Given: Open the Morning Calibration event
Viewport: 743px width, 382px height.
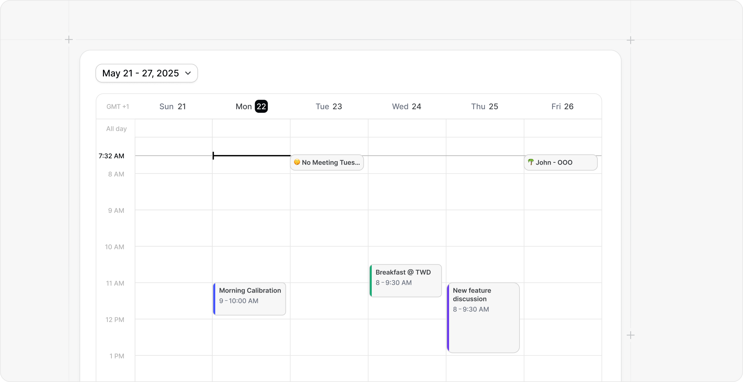Looking at the screenshot, I should coord(250,299).
